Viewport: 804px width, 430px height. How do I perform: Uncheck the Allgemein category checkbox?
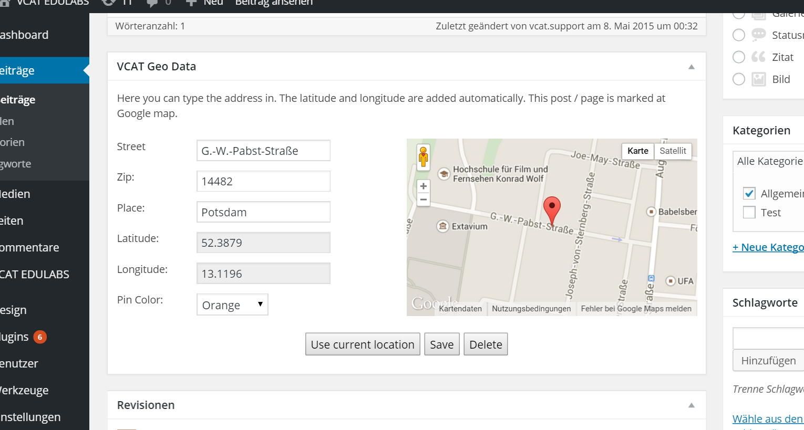(749, 193)
